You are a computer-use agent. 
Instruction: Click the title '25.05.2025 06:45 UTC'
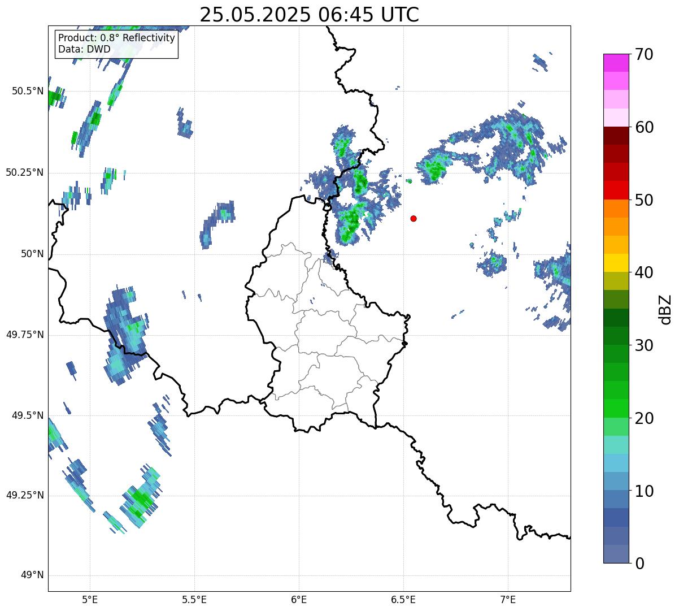coord(310,14)
